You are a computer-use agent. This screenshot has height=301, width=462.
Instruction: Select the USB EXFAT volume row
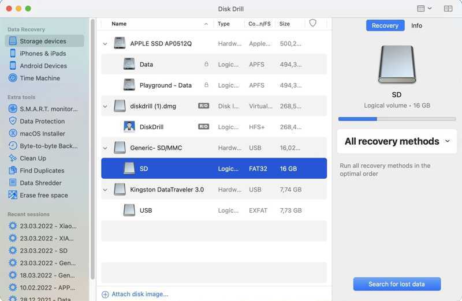point(214,210)
